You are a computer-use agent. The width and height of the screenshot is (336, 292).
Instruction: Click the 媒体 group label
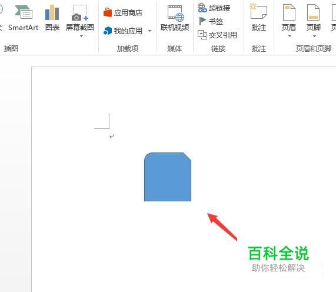point(174,49)
